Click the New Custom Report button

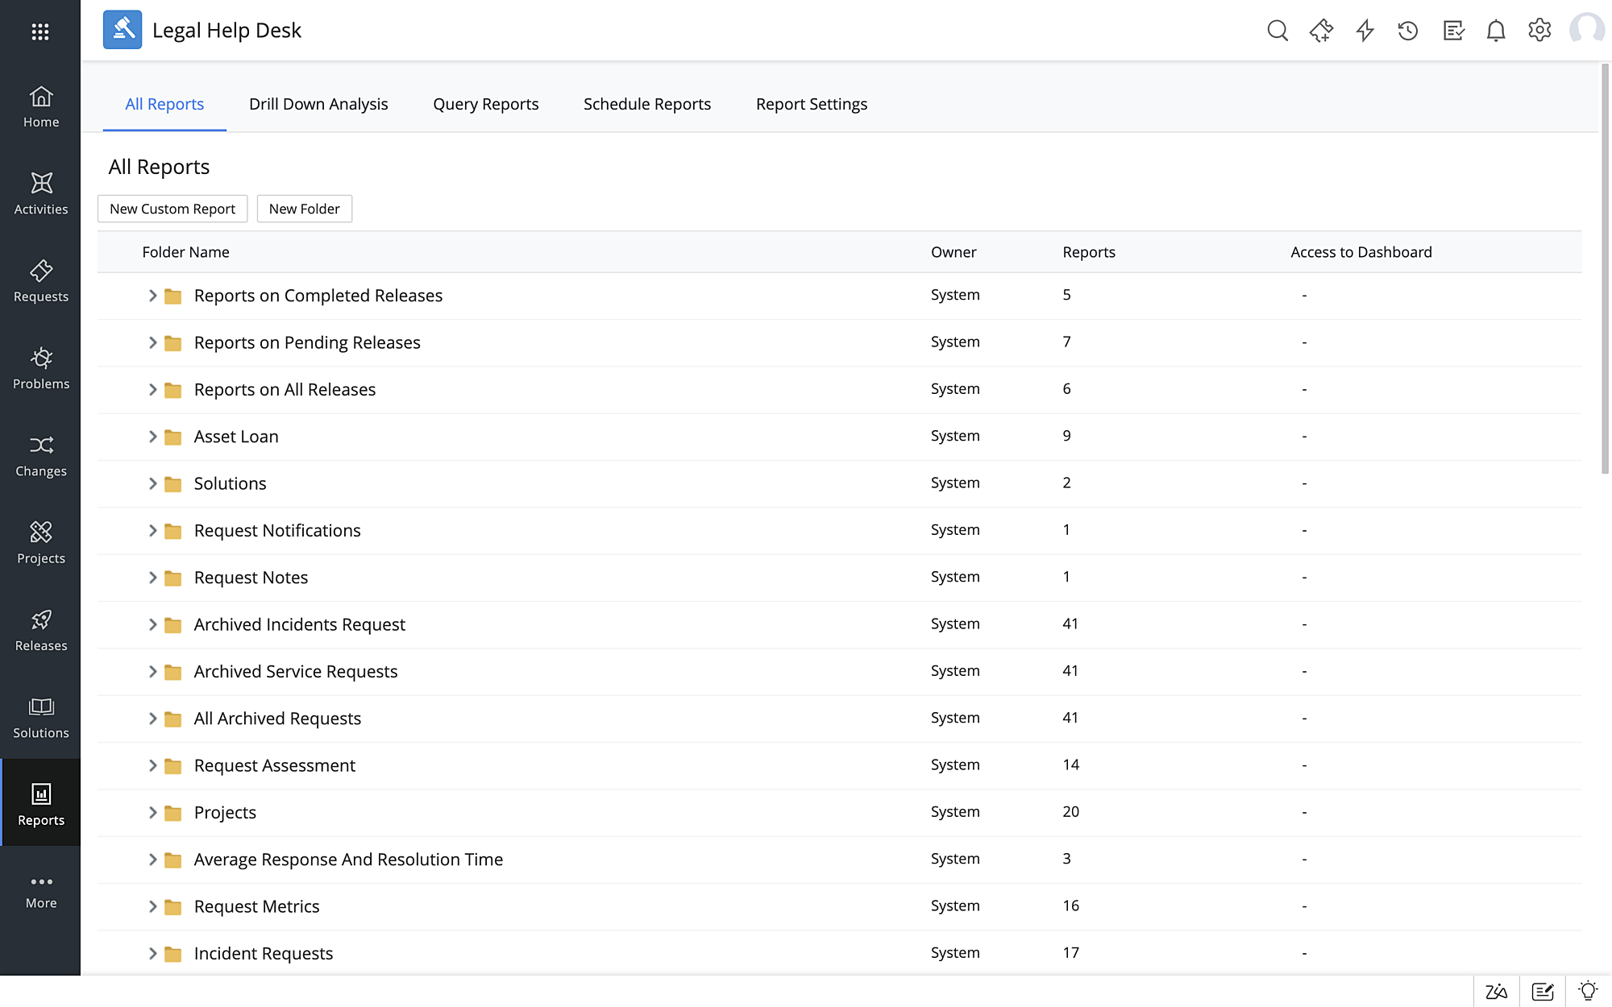pyautogui.click(x=172, y=208)
